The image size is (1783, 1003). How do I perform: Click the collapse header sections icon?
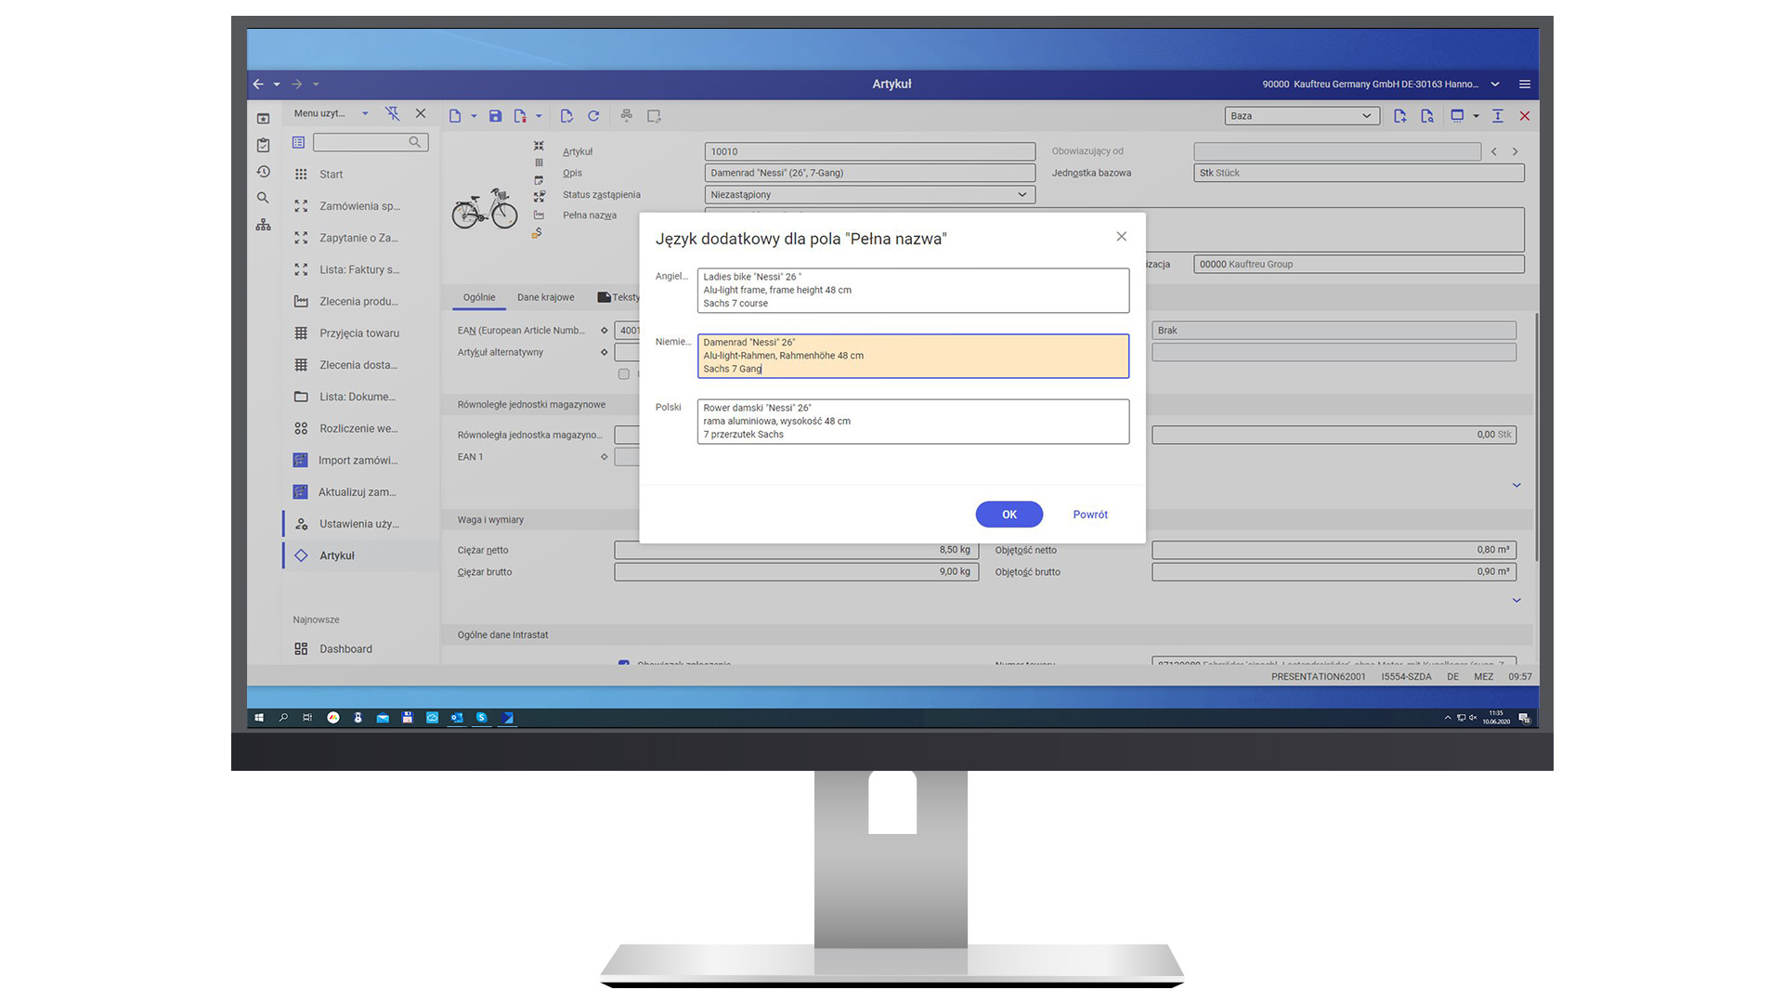coord(1498,116)
